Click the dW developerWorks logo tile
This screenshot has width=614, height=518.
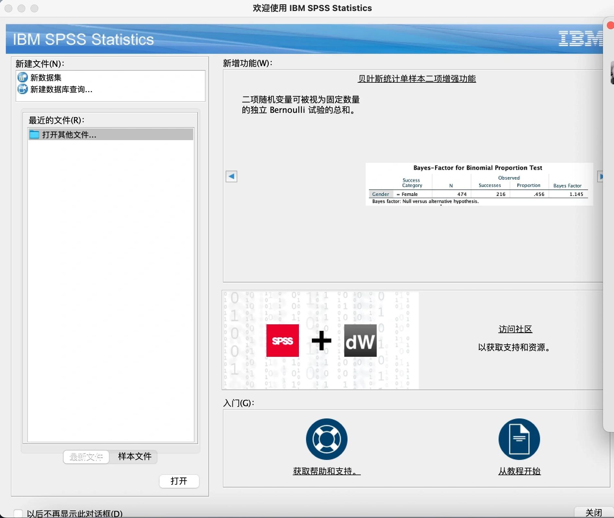tap(360, 341)
